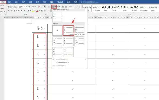Open the 开发工具 Developer tab
The width and height of the screenshot is (159, 100).
60,2
